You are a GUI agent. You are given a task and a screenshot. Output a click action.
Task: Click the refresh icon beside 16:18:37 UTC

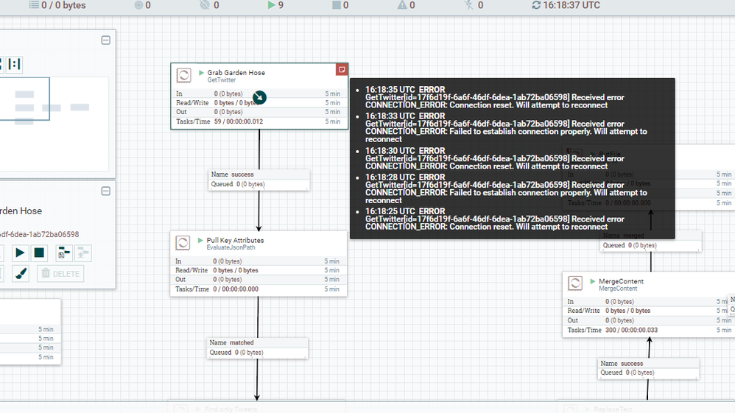tap(536, 5)
